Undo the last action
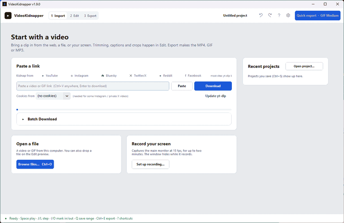The width and height of the screenshot is (344, 223). tap(261, 15)
